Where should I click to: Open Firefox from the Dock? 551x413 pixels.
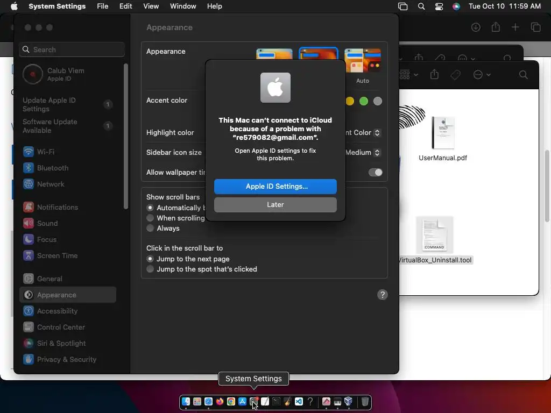click(x=220, y=401)
